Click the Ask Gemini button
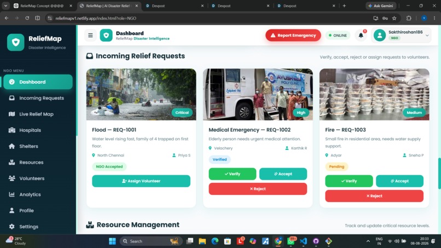This screenshot has height=248, width=441. pos(381,5)
